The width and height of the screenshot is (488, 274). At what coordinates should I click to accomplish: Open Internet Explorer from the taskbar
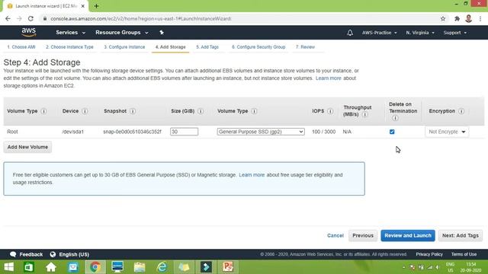(x=162, y=267)
